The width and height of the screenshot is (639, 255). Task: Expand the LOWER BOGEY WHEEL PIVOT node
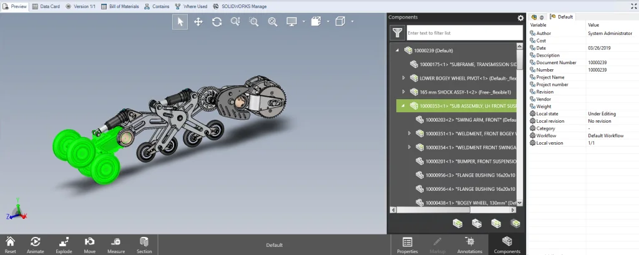coord(403,78)
